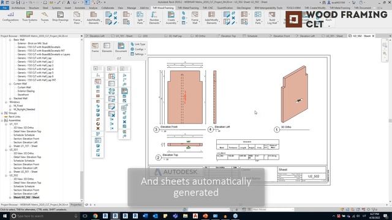This screenshot has width=392, height=220.
Task: Click the Elevation Front view label on sheet
Action: pos(169,127)
